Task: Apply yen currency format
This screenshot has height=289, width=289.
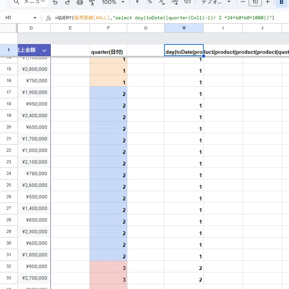Action: point(137,2)
